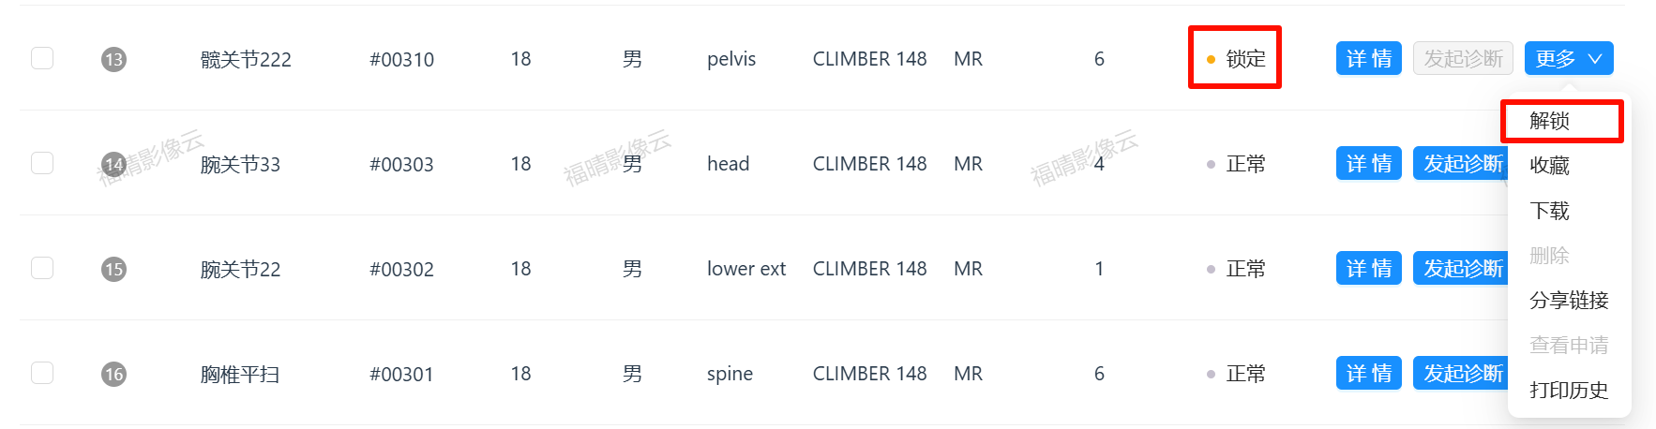Viewport: 1656px width, 429px height.
Task: Click 解锁 in the dropdown menu
Action: coord(1549,121)
